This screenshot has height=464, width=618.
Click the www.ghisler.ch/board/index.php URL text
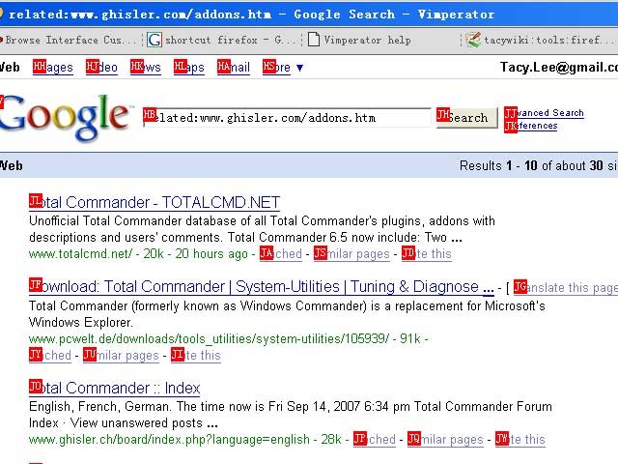(169, 439)
